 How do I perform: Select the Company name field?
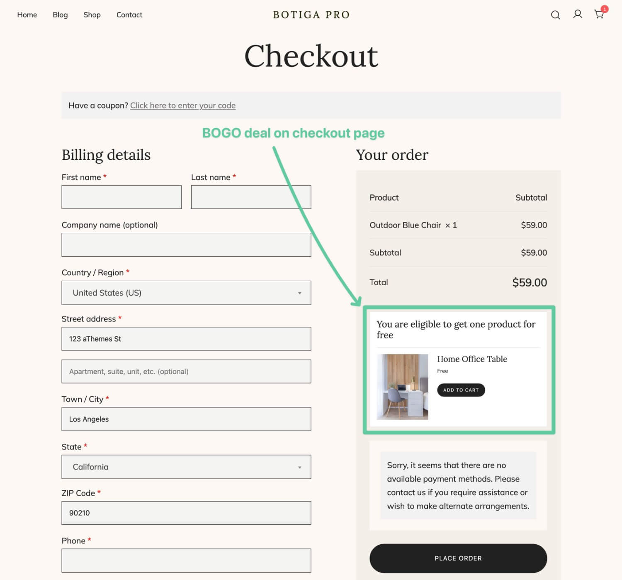coord(186,245)
